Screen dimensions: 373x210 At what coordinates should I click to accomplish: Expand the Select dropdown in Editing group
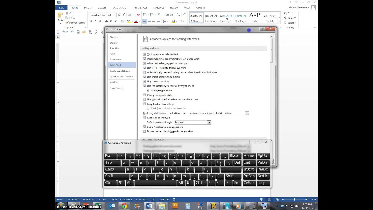295,23
